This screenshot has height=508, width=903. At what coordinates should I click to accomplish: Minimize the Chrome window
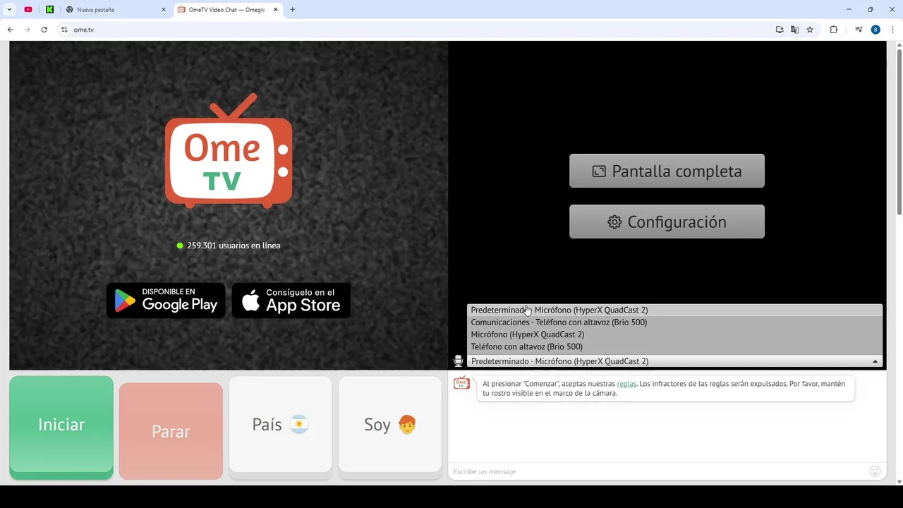point(849,9)
